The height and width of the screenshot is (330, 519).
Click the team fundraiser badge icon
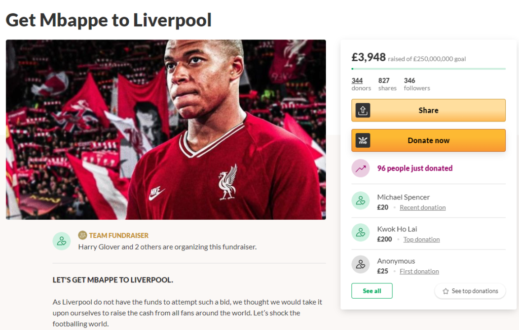pyautogui.click(x=83, y=235)
